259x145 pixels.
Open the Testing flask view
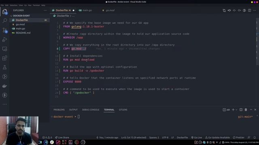4,67
